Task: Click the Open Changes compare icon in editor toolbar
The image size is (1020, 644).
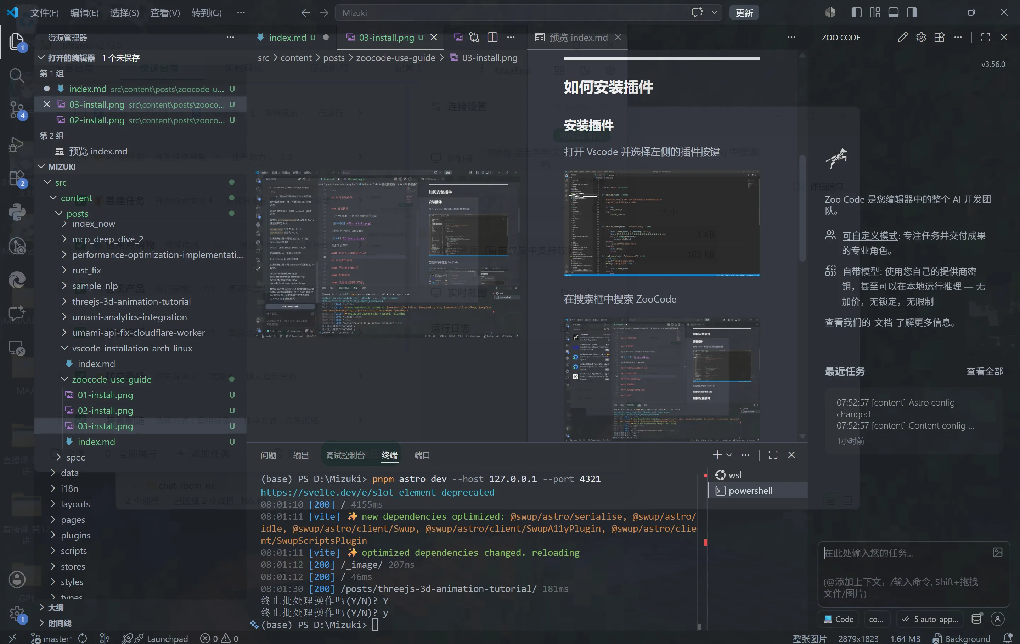Action: pos(474,37)
